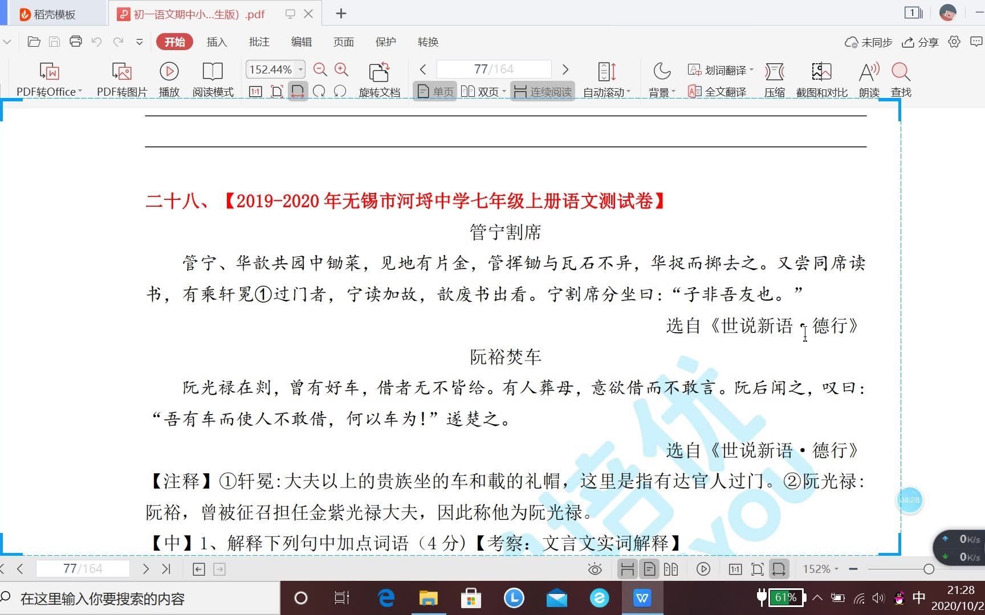Image resolution: width=985 pixels, height=615 pixels.
Task: Click the 分享 share button
Action: 920,42
